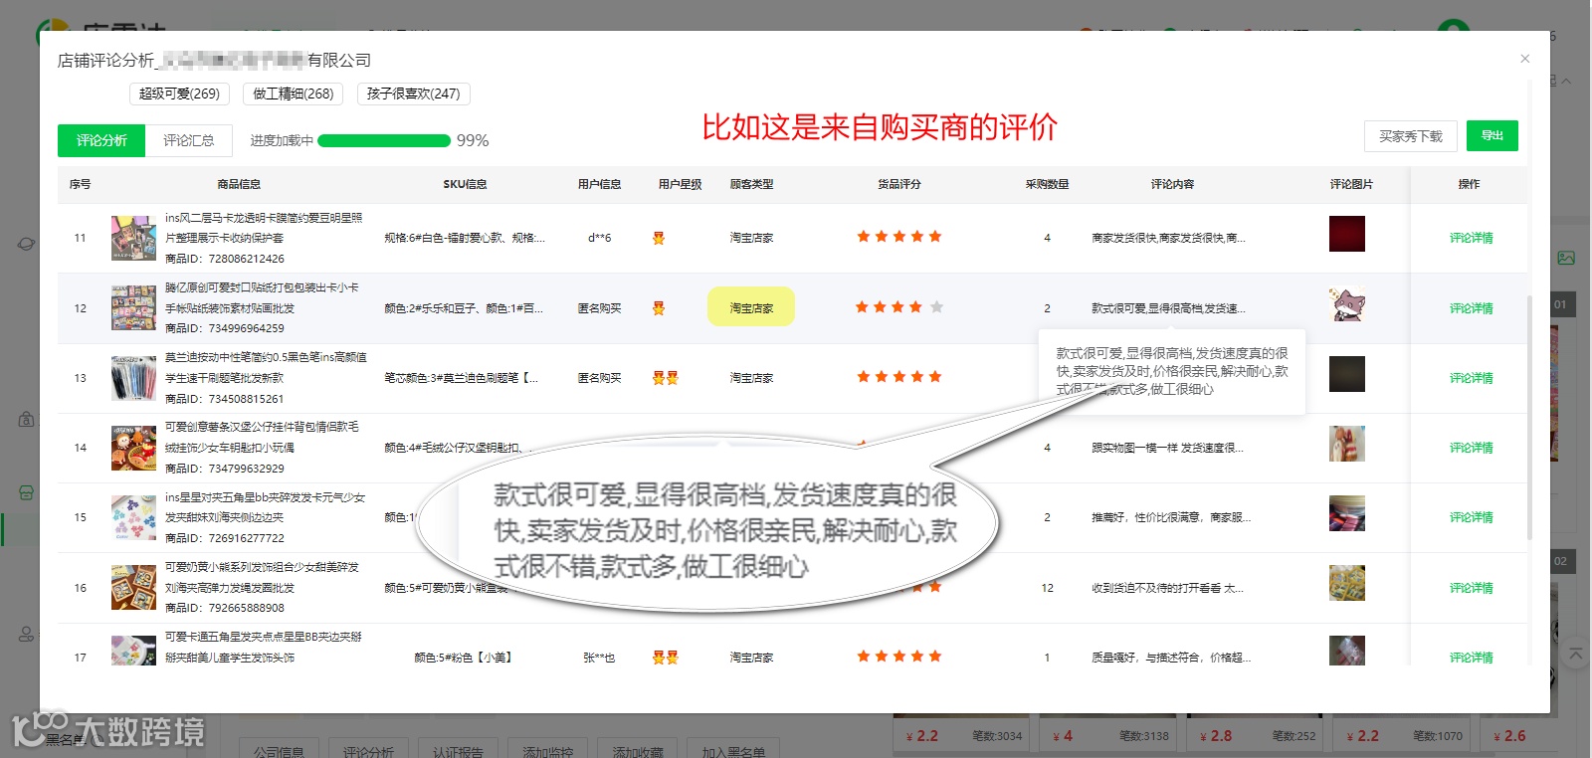
Task: Click the 评论内容 column header
Action: 1172,184
